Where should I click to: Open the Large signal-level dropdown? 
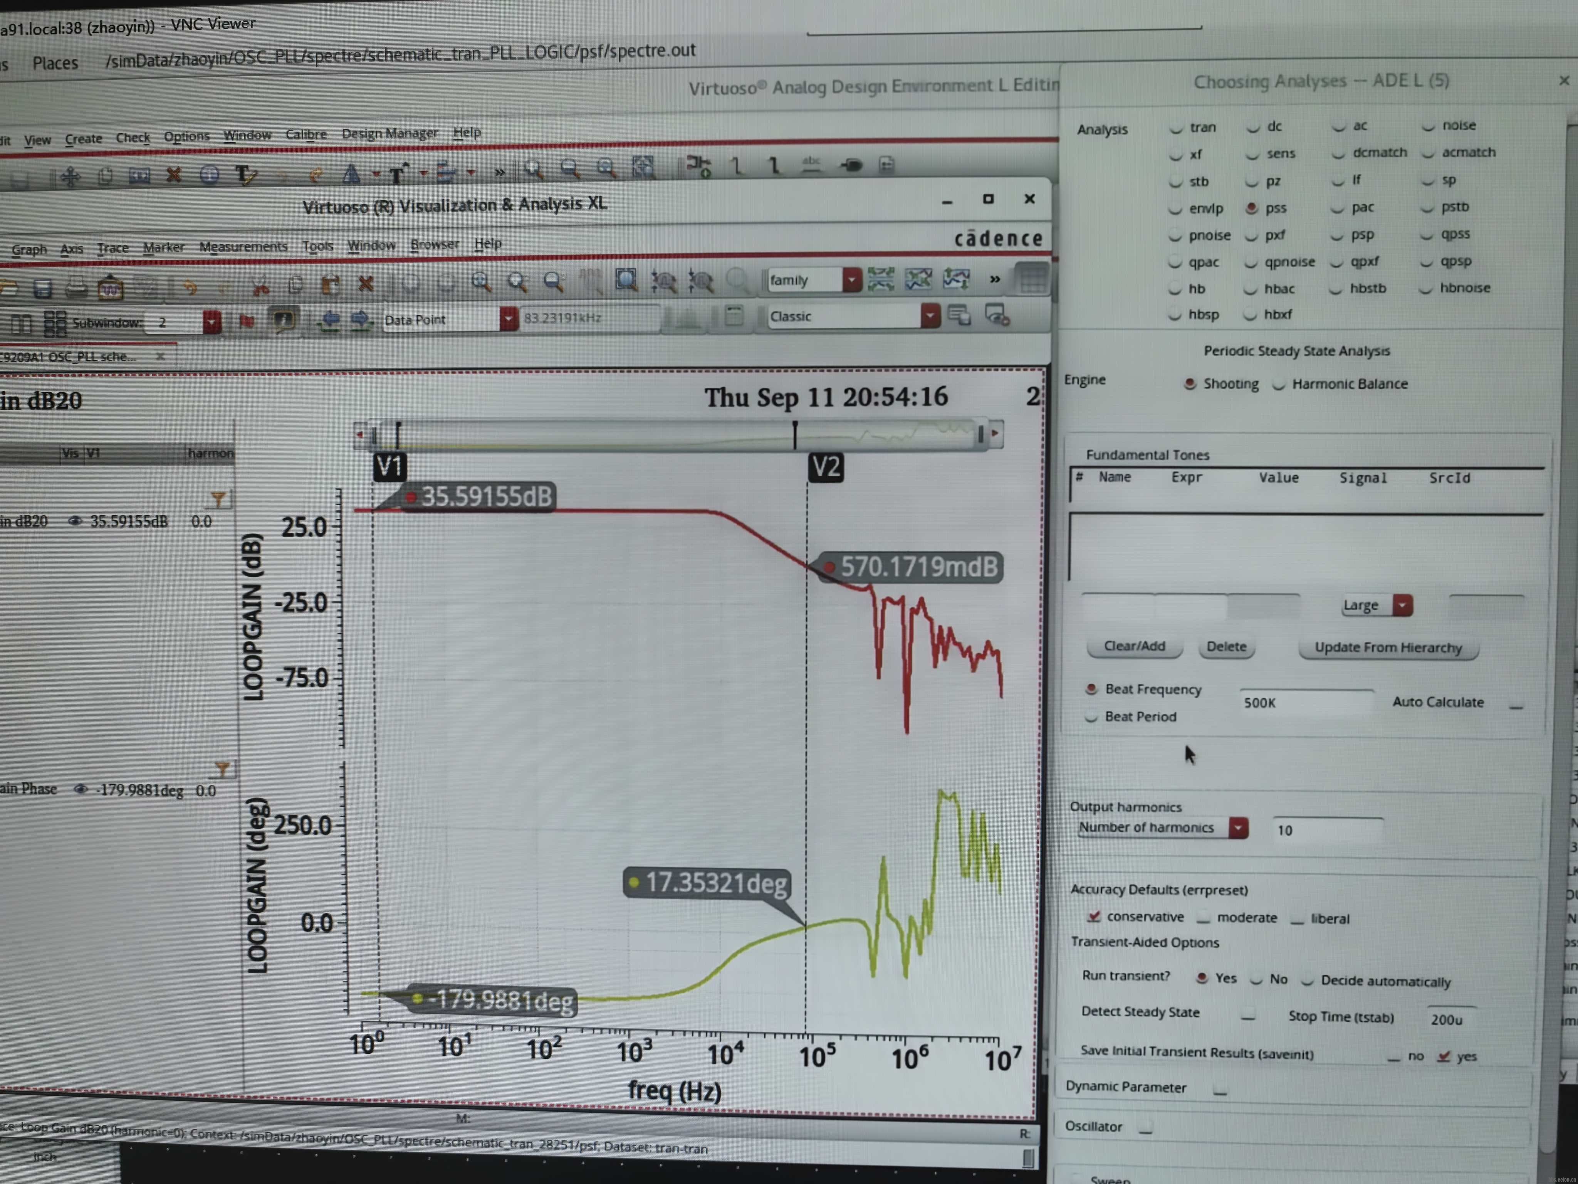pyautogui.click(x=1402, y=605)
